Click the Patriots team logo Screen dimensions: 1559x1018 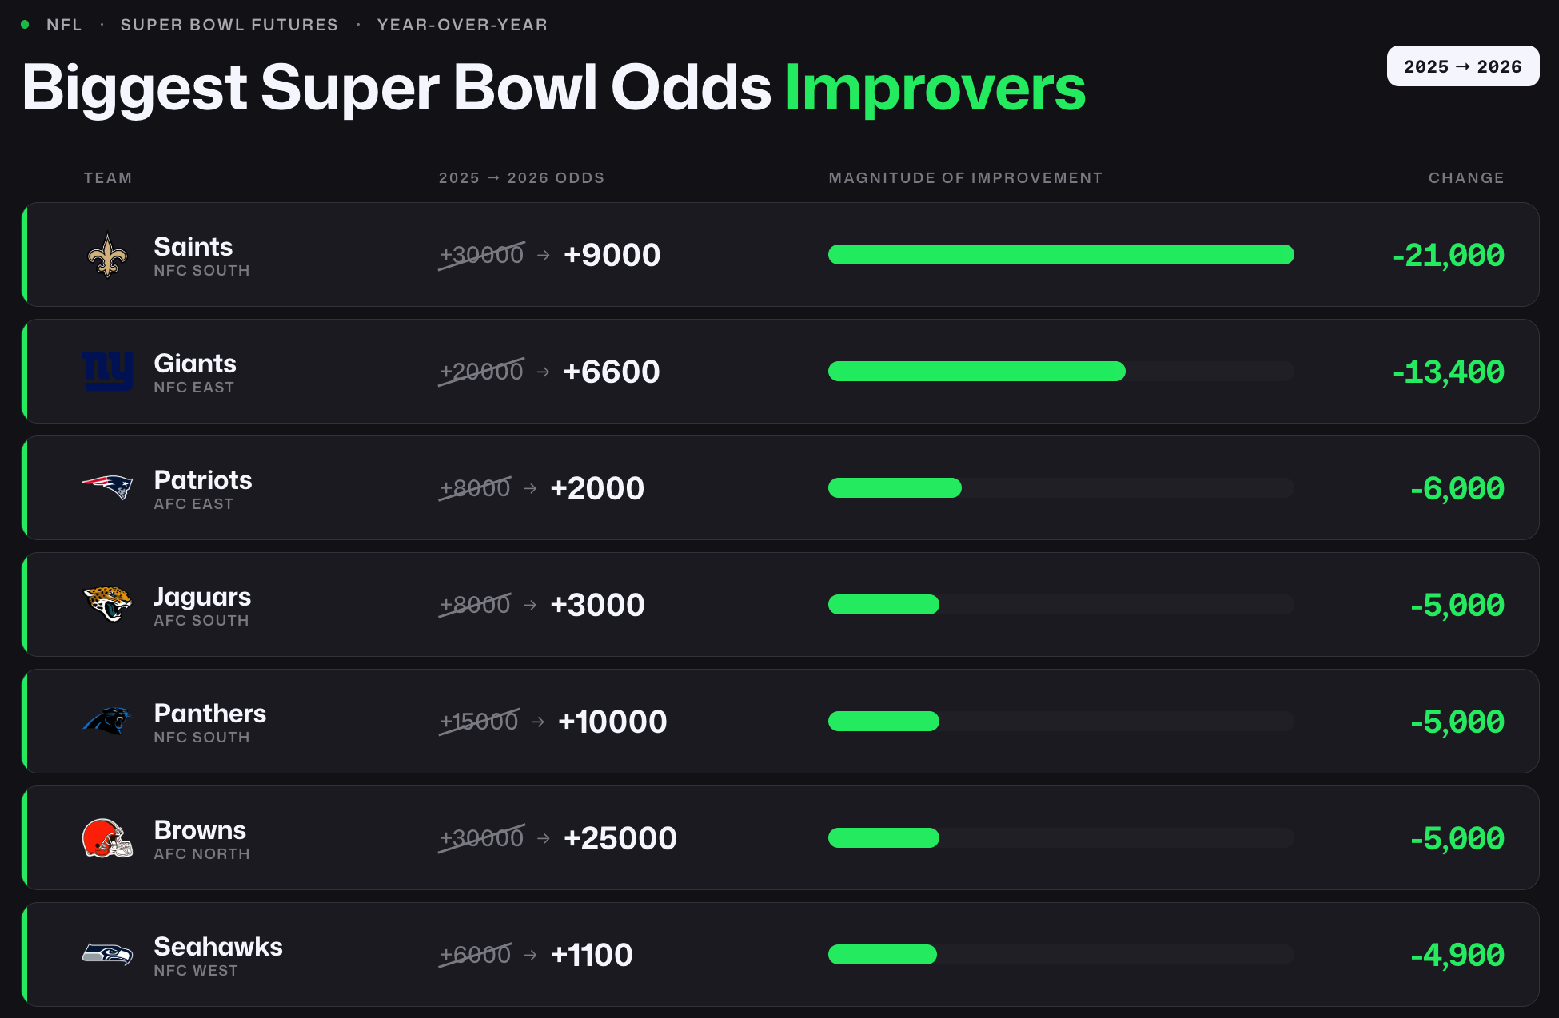point(107,487)
